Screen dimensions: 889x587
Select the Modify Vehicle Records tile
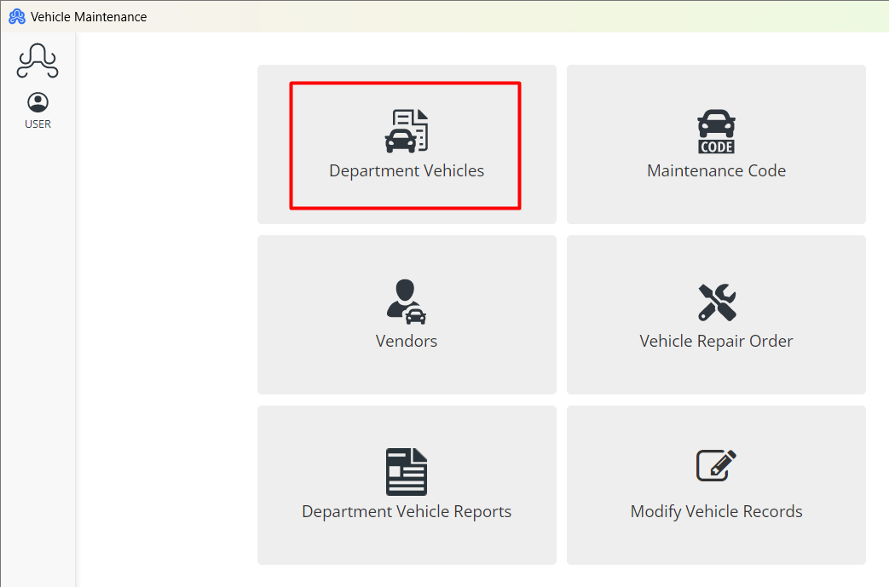716,485
